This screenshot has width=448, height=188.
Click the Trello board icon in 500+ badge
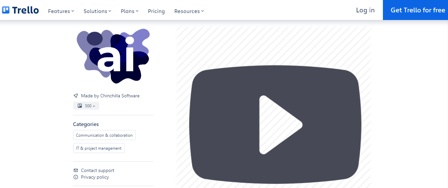[80, 106]
